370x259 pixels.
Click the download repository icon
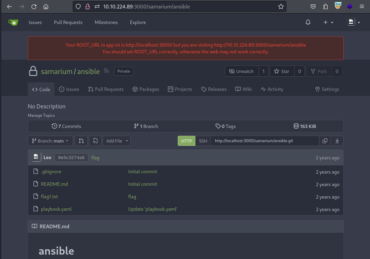337,141
